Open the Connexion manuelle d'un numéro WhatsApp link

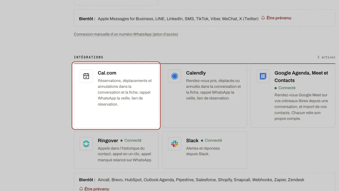point(126,34)
